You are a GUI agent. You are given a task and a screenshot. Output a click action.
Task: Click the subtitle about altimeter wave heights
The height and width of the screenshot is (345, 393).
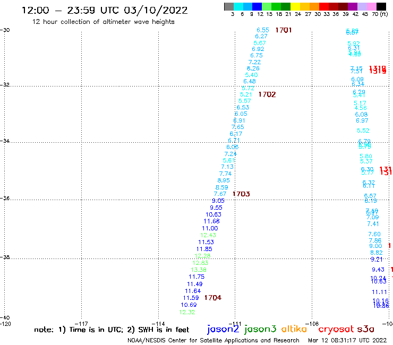[103, 22]
